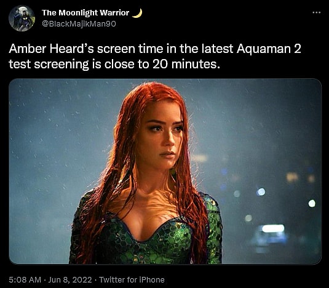
Task: Open the Twitter for iPhone source link
Action: click(132, 279)
